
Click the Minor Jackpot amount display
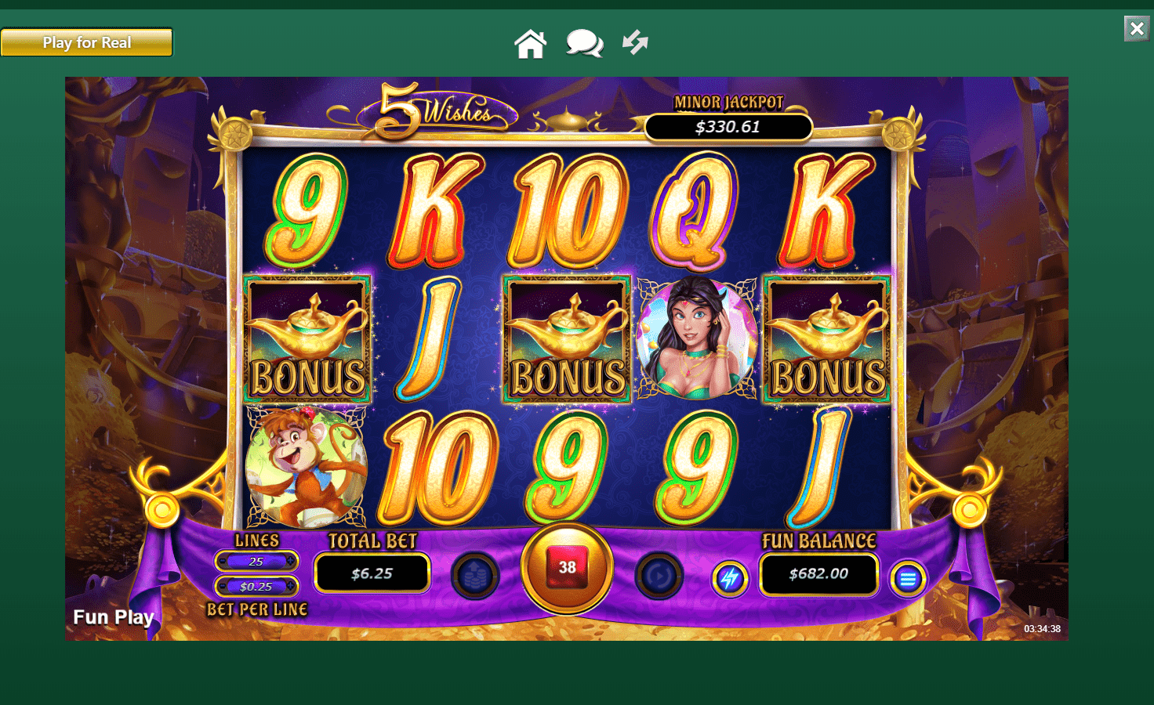(x=728, y=127)
